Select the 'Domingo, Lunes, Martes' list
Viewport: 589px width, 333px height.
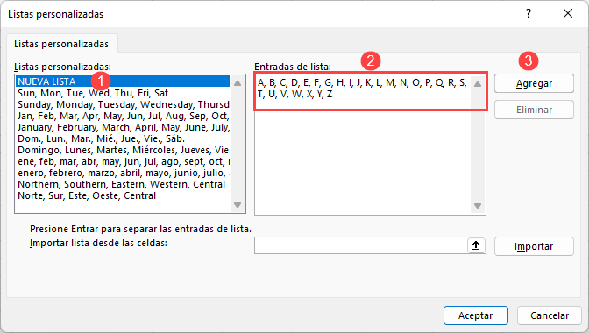[123, 150]
